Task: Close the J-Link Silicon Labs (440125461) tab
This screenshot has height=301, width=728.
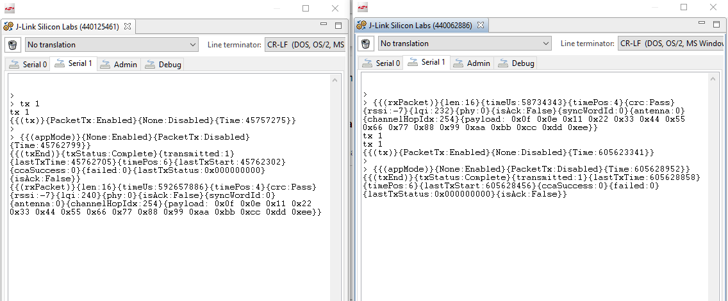Action: pyautogui.click(x=127, y=27)
